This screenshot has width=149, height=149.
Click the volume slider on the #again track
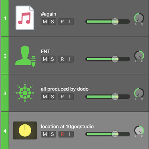(108, 22)
